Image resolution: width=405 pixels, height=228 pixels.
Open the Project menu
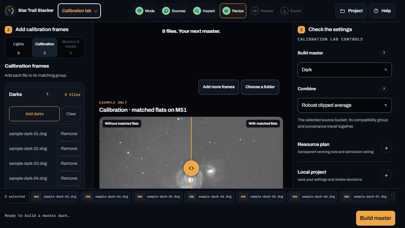point(351,11)
